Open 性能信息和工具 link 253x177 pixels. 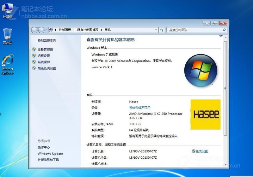coord(48,160)
